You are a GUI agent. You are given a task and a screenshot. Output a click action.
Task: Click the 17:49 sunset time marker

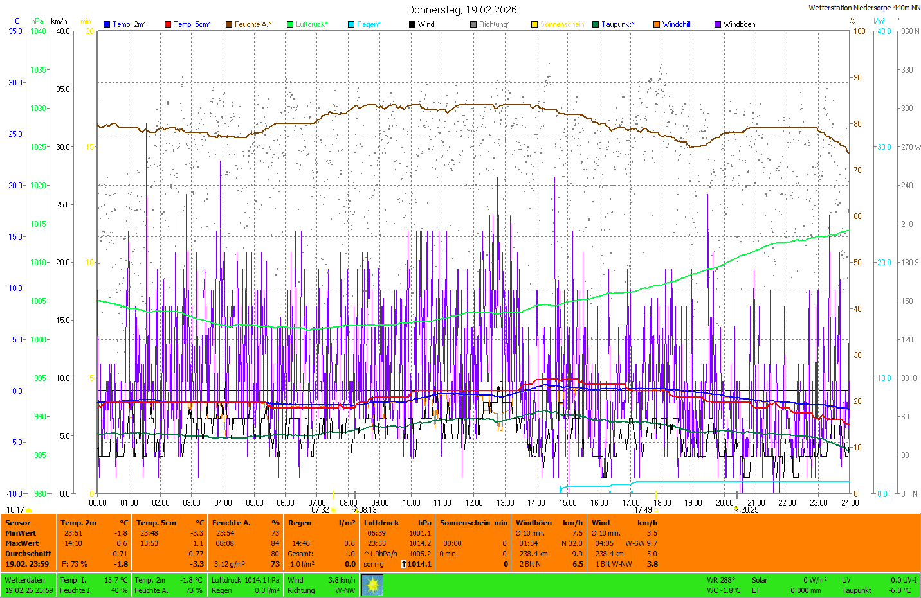pos(643,510)
